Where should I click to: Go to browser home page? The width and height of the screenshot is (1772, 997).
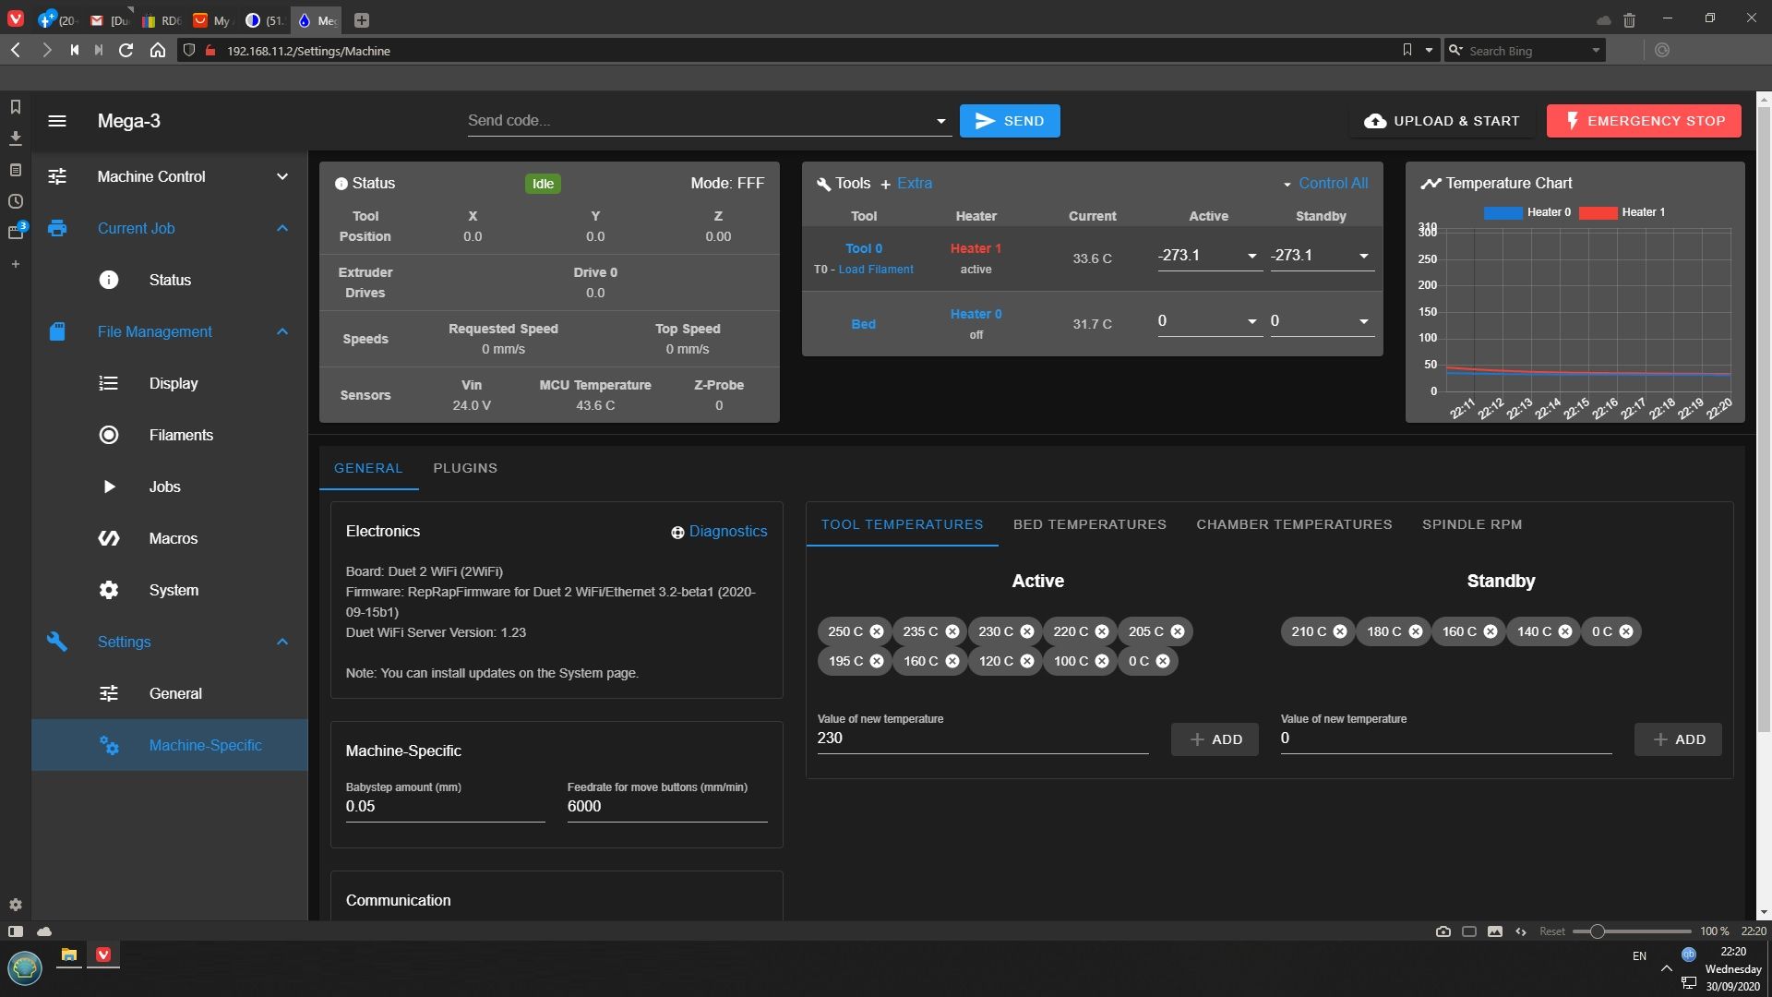[x=158, y=51]
